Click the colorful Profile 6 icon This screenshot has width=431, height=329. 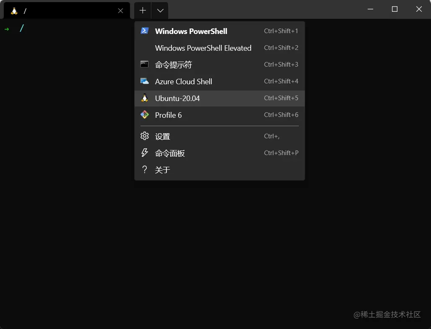click(145, 114)
